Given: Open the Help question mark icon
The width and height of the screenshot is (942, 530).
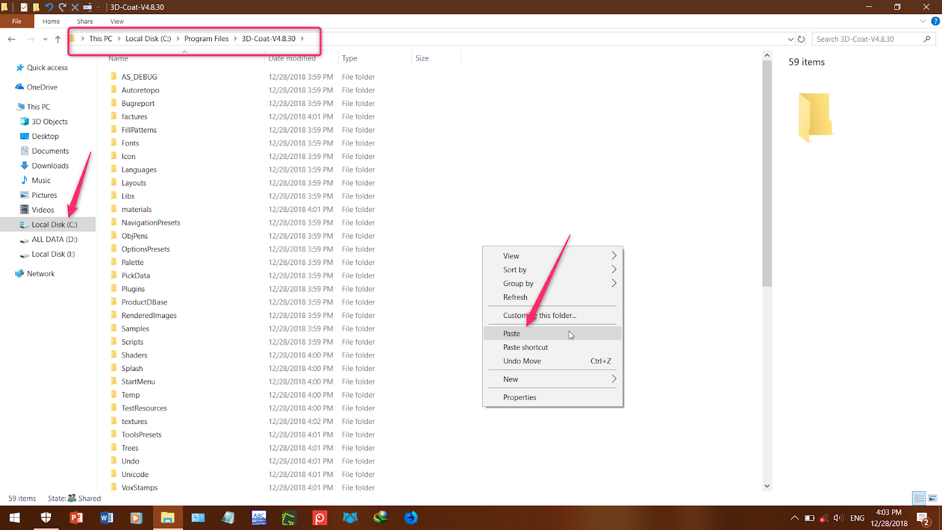Looking at the screenshot, I should point(935,21).
